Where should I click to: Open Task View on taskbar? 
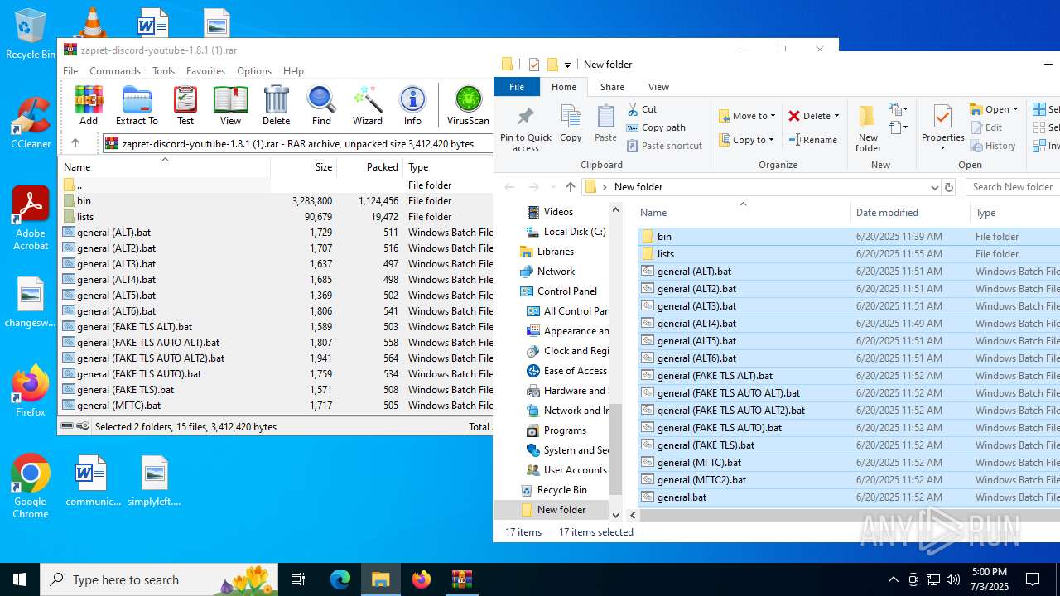pos(298,579)
